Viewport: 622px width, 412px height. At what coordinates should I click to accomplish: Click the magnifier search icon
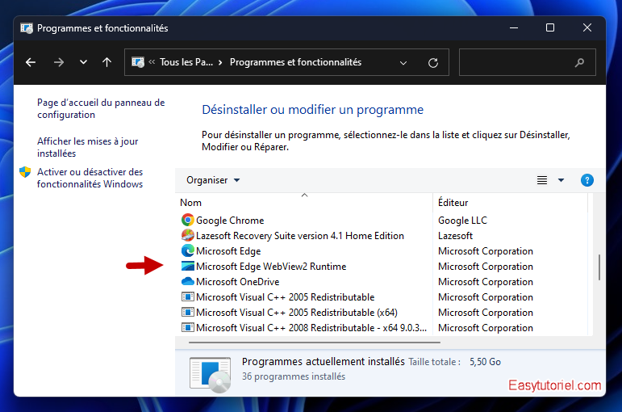click(579, 62)
